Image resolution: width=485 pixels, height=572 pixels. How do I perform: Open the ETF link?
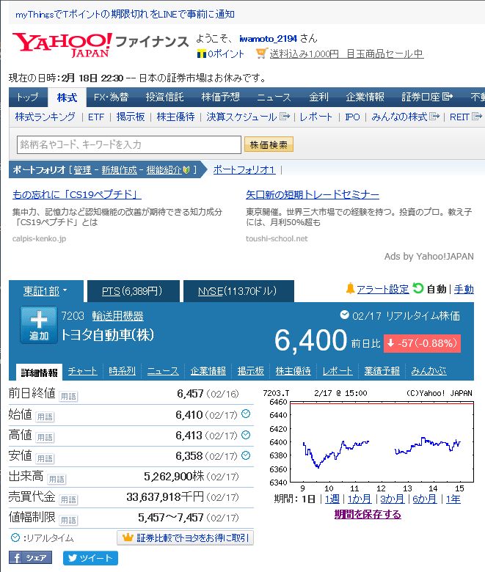[96, 117]
